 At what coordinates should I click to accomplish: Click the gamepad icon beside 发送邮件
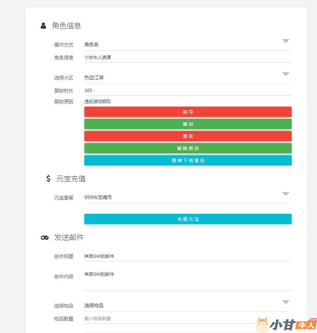pyautogui.click(x=44, y=238)
